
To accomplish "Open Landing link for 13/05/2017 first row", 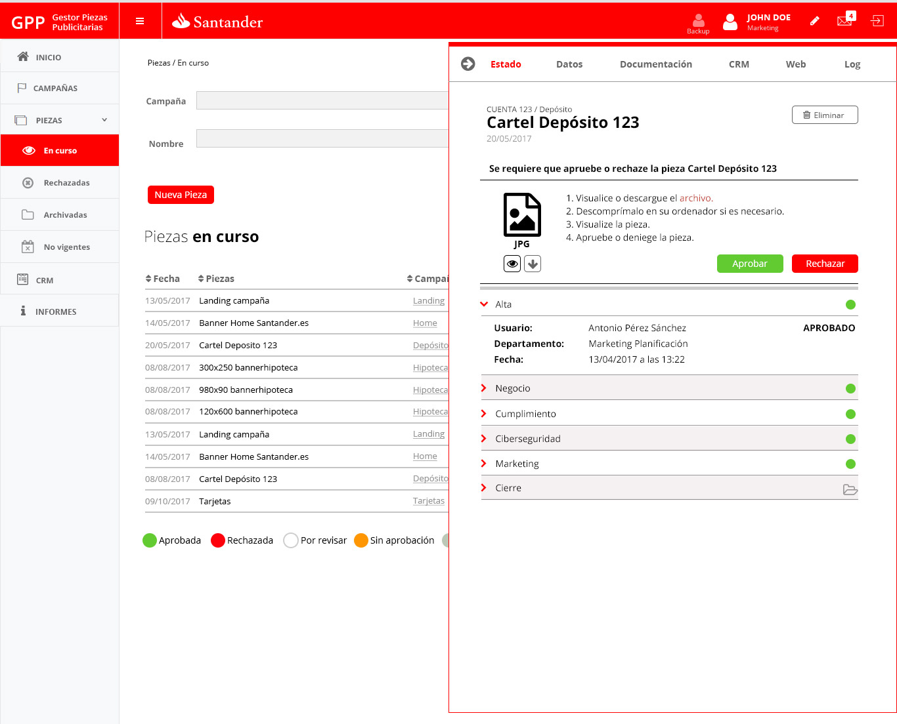I will point(429,300).
